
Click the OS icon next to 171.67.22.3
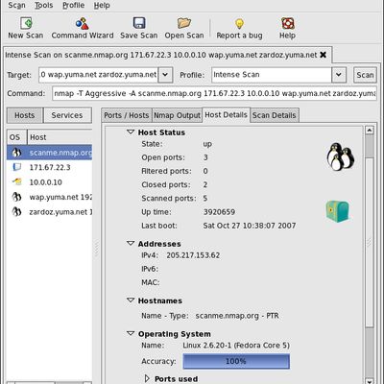[16, 167]
